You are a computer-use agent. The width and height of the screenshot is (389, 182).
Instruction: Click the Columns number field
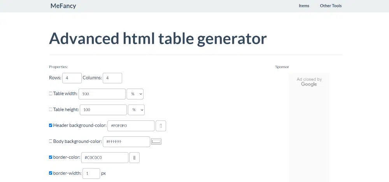(112, 78)
